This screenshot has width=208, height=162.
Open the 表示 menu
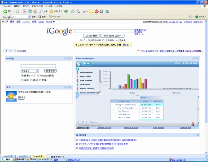click(26, 6)
